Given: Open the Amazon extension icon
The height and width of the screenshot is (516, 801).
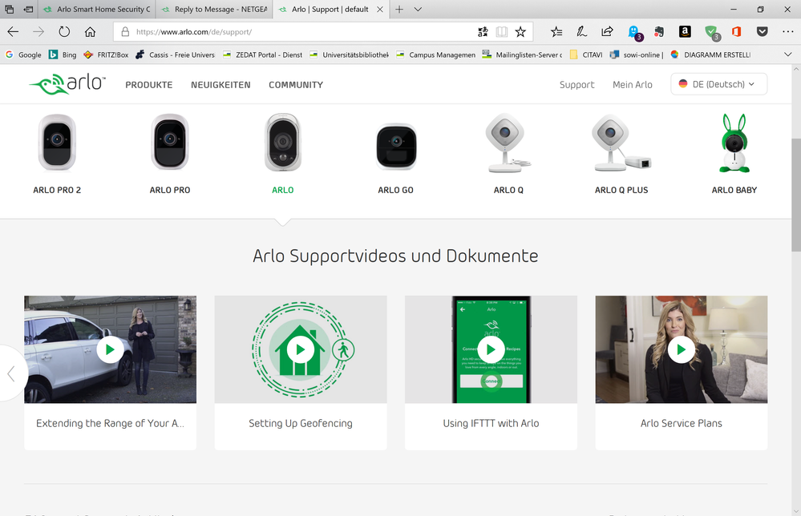Looking at the screenshot, I should 685,31.
